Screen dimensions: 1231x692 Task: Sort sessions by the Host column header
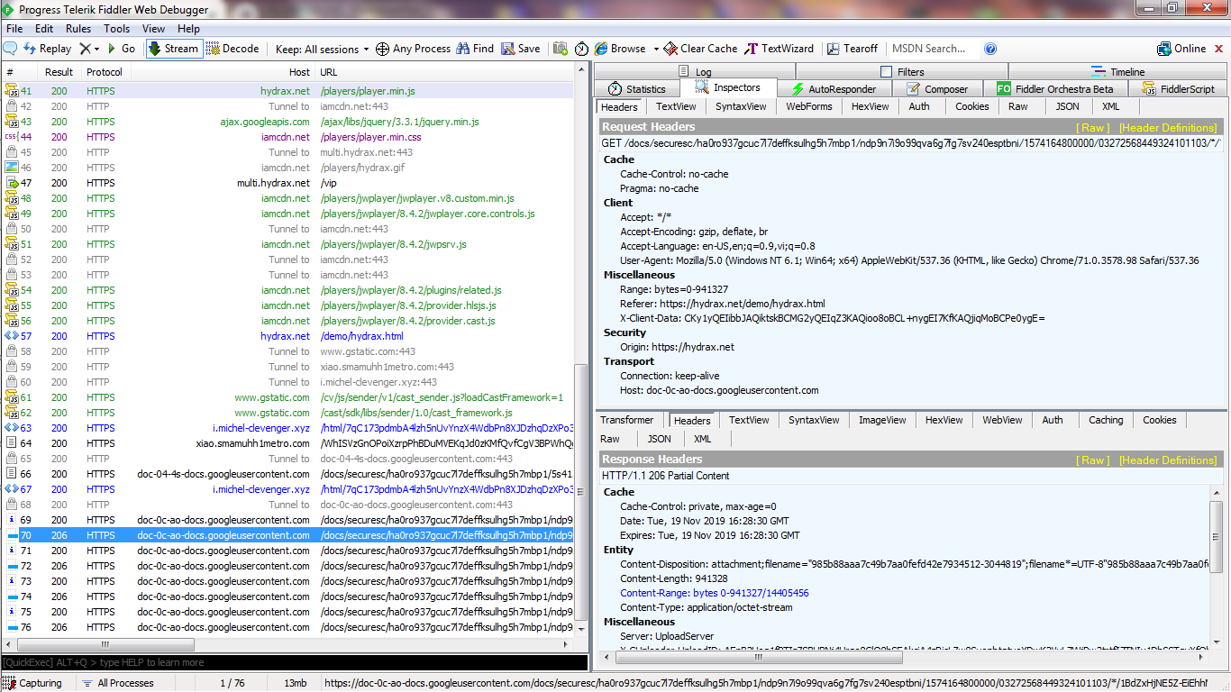tap(223, 72)
